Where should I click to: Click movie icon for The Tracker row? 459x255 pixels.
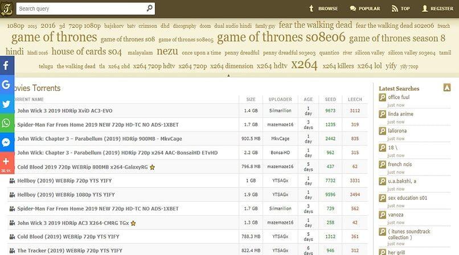pos(12,251)
